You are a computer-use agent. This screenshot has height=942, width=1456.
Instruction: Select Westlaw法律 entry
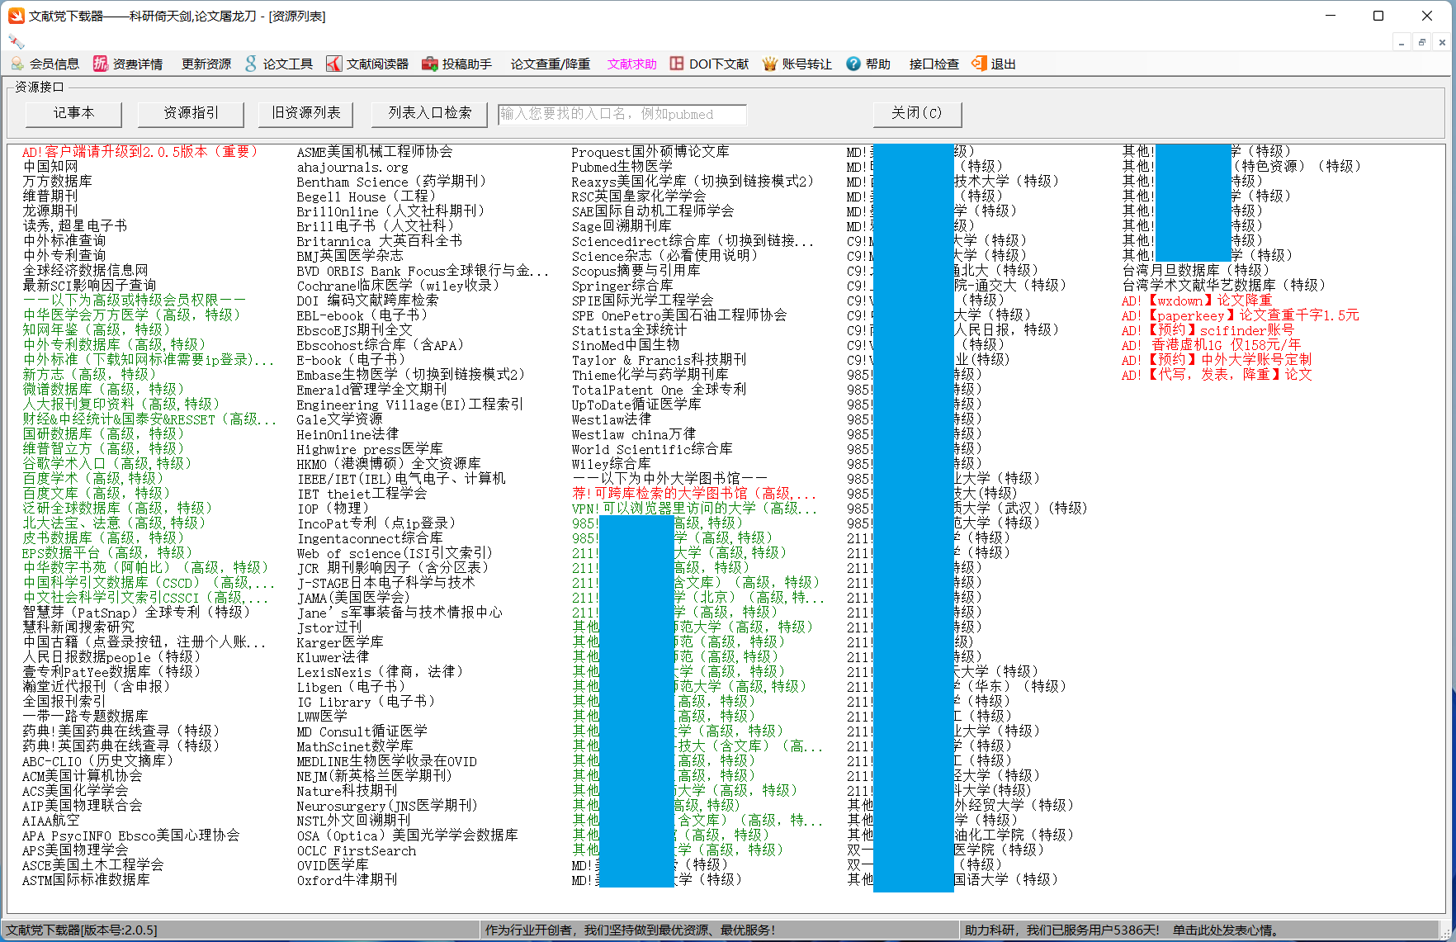coord(611,419)
